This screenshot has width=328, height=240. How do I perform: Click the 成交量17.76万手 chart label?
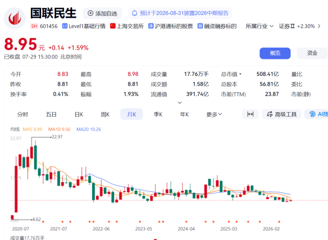[x=27, y=238]
